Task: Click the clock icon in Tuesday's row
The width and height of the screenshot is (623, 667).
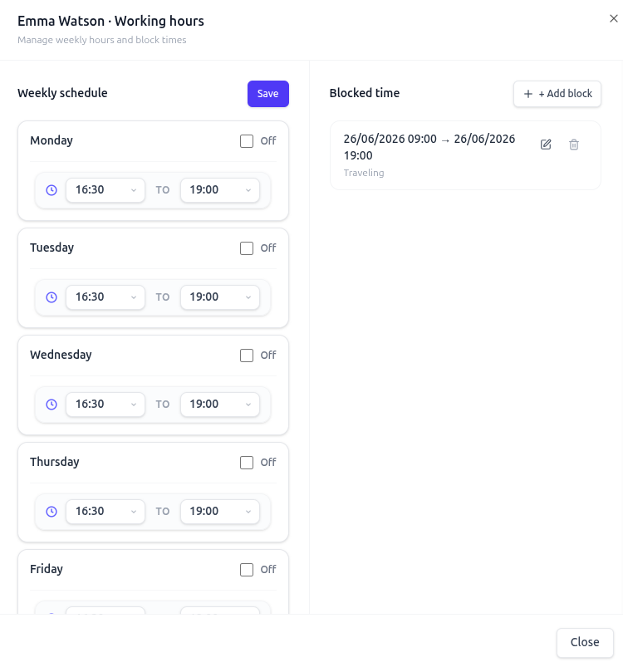Action: tap(52, 297)
